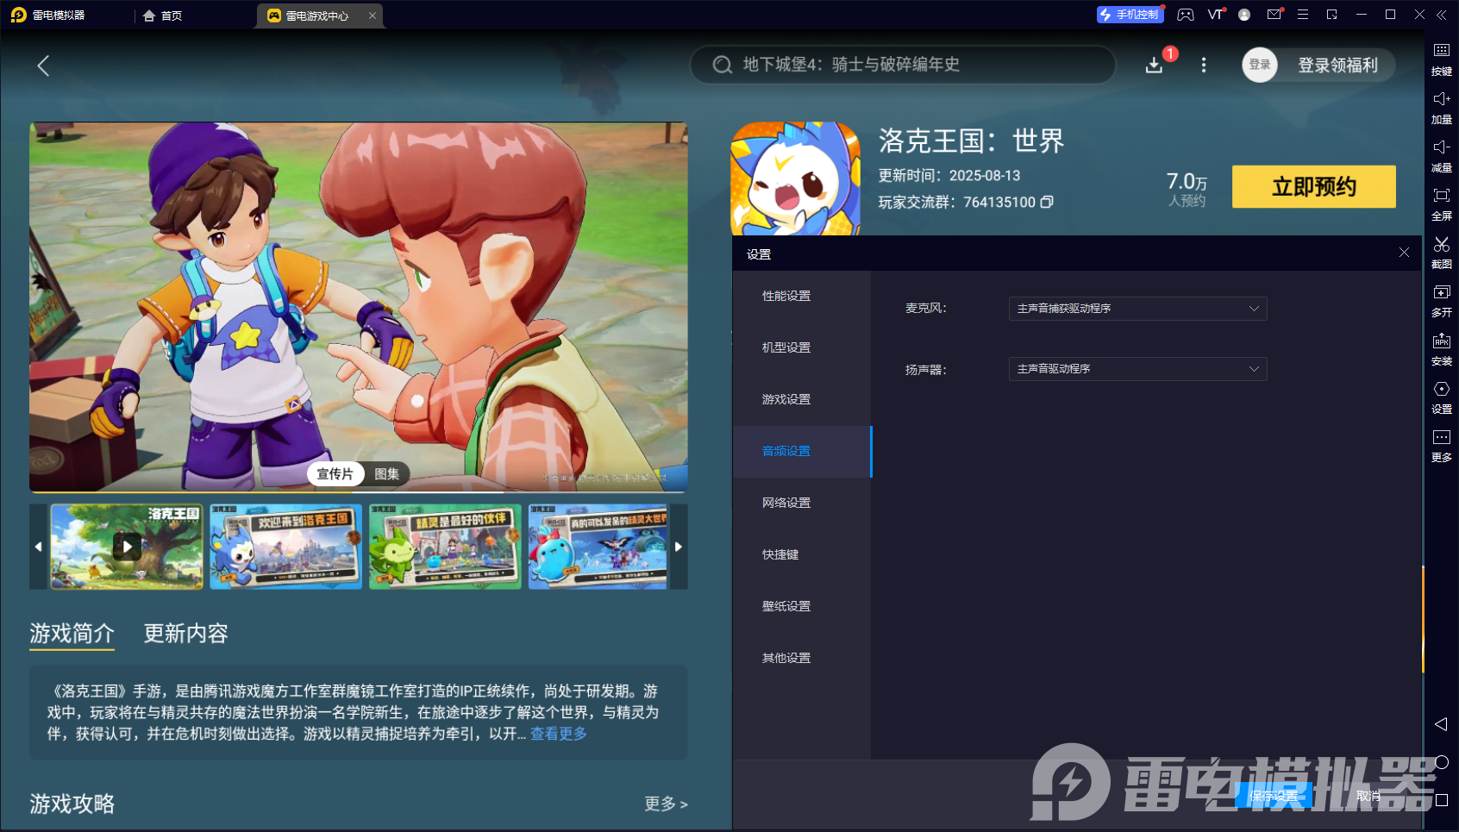This screenshot has height=832, width=1459.
Task: Open the hamburger menu in the title bar
Action: click(1303, 15)
